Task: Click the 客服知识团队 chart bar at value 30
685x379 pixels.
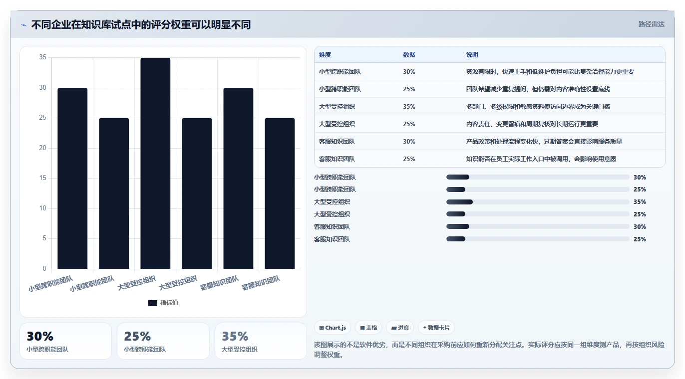Action: tap(238, 179)
